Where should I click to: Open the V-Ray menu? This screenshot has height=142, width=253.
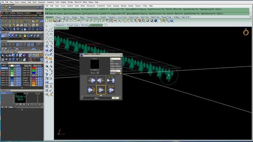[145, 6]
